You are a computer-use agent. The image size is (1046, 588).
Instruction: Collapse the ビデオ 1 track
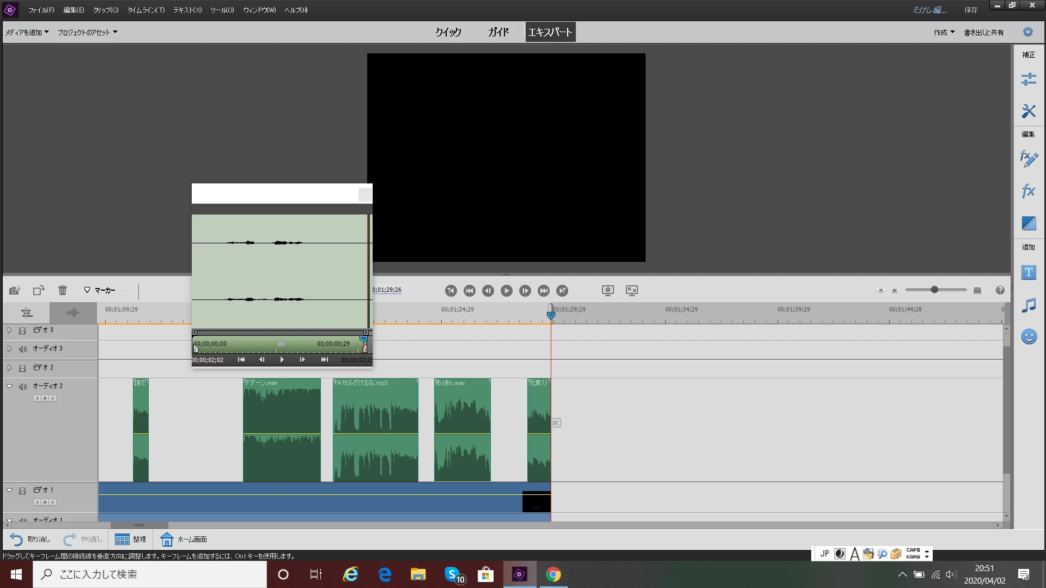tap(9, 490)
